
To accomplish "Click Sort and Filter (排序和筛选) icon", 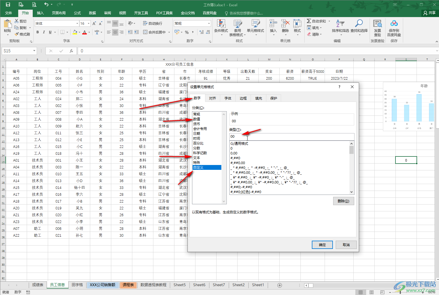I will [340, 24].
